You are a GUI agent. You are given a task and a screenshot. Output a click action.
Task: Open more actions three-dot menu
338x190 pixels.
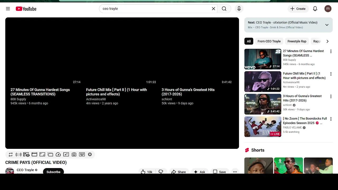[x=235, y=172]
